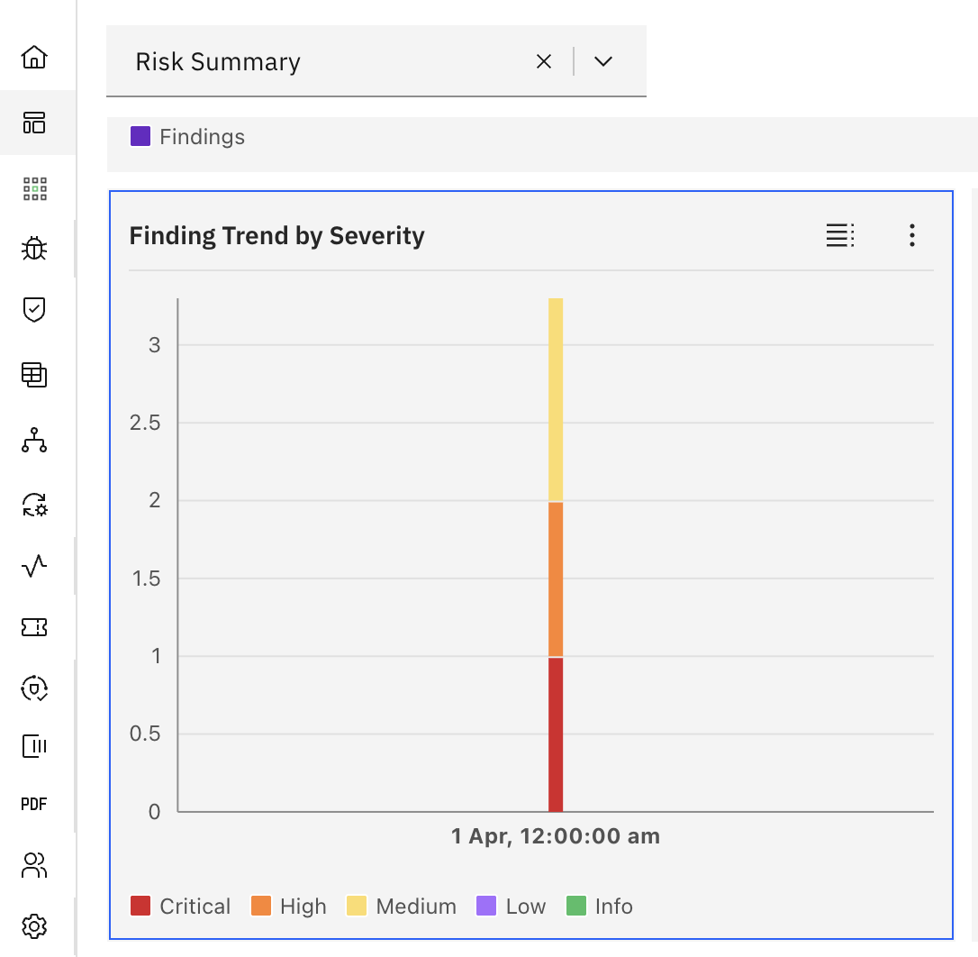Clear the Risk Summary selection

tap(544, 61)
